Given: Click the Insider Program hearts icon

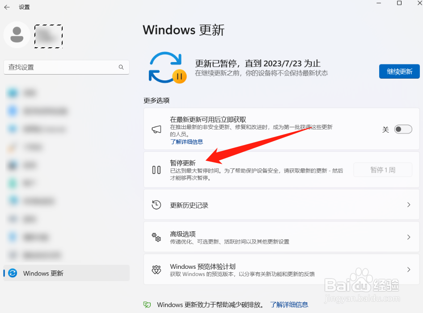Looking at the screenshot, I should 157,269.
